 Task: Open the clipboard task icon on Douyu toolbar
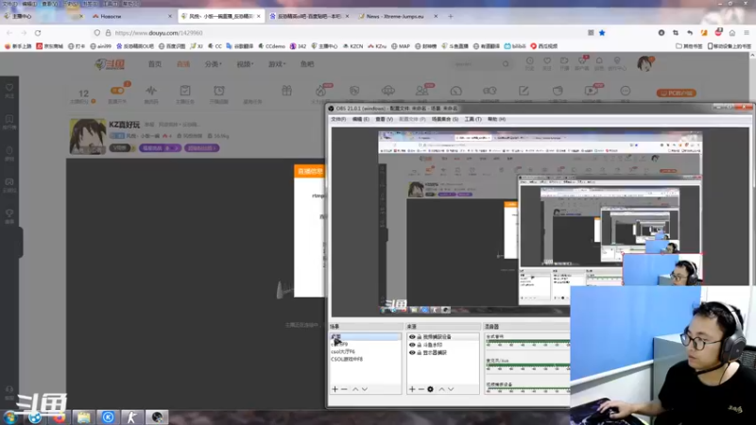(185, 91)
